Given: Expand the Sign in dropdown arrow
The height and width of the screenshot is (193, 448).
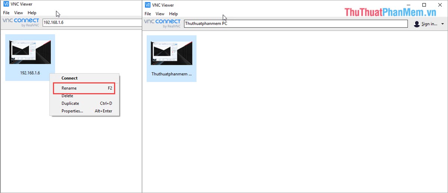Looking at the screenshot, I should (442, 24).
